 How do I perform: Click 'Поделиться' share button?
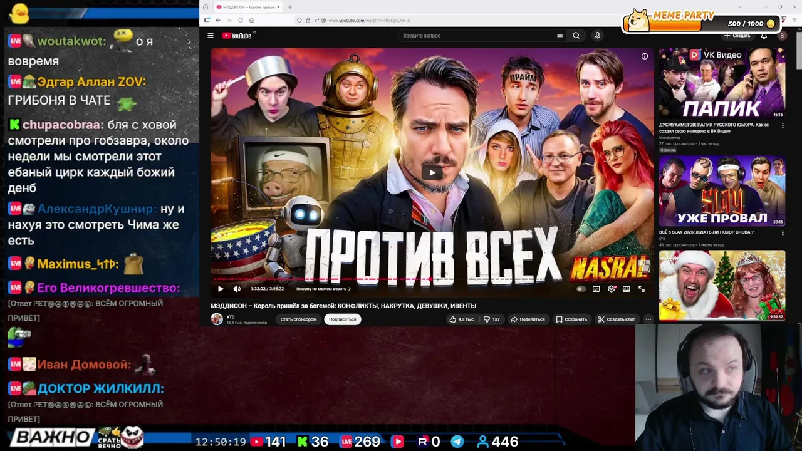(528, 319)
